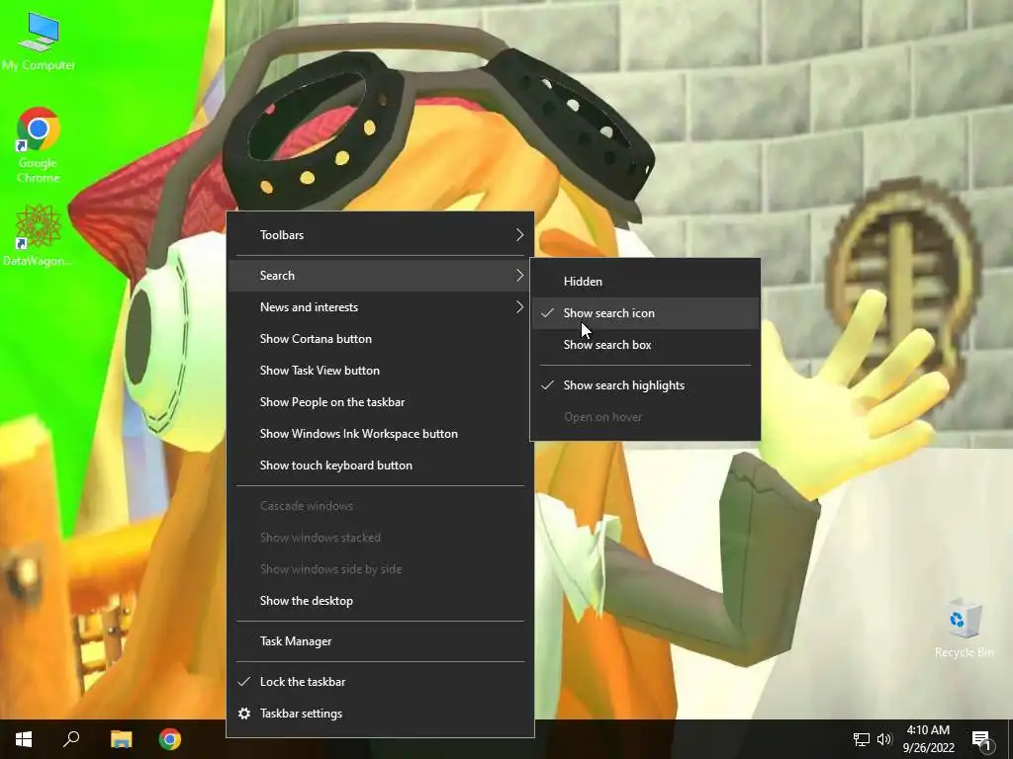
Task: Click the Toolbars menu entry
Action: pos(380,235)
